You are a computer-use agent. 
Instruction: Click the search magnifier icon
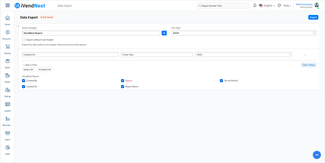coord(200,6)
